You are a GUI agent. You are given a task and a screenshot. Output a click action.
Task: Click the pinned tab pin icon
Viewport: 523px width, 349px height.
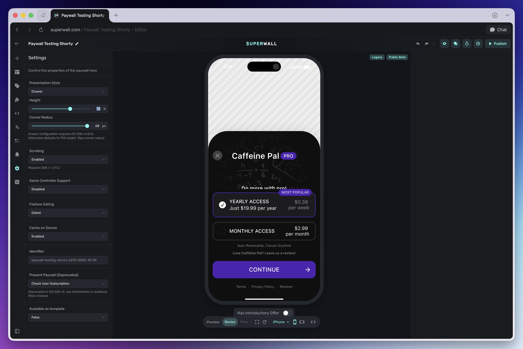[43, 15]
